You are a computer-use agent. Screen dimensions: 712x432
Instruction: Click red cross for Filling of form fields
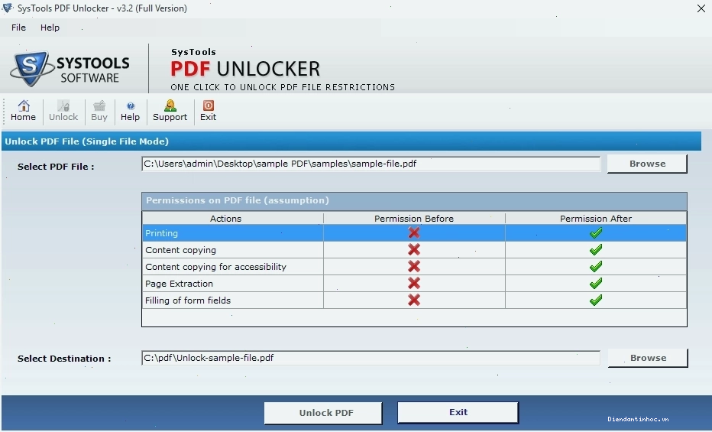coord(413,300)
